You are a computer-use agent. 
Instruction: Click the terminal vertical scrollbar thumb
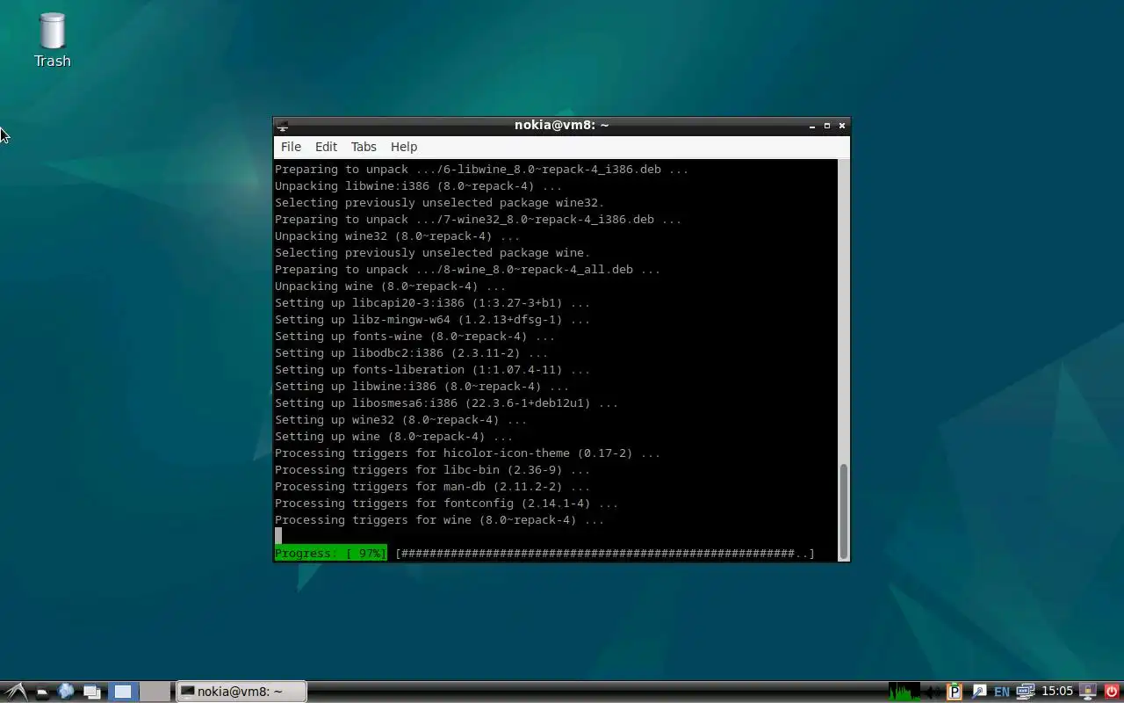(844, 510)
